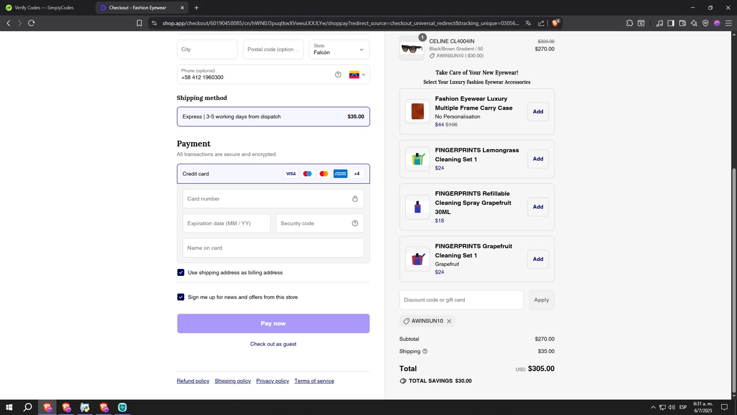Image resolution: width=737 pixels, height=415 pixels.
Task: Add Lemongrass Cleaning Set 1
Action: click(x=538, y=159)
